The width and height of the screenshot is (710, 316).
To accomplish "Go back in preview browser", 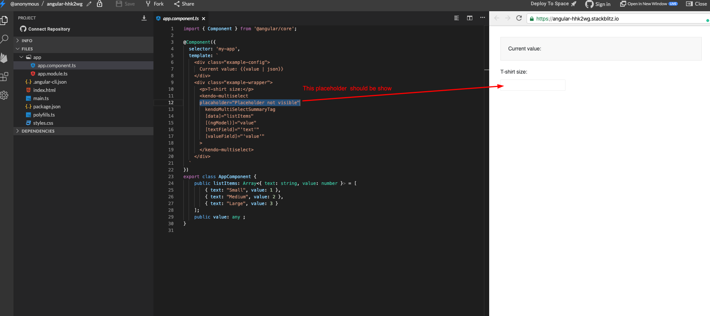I will pos(497,18).
